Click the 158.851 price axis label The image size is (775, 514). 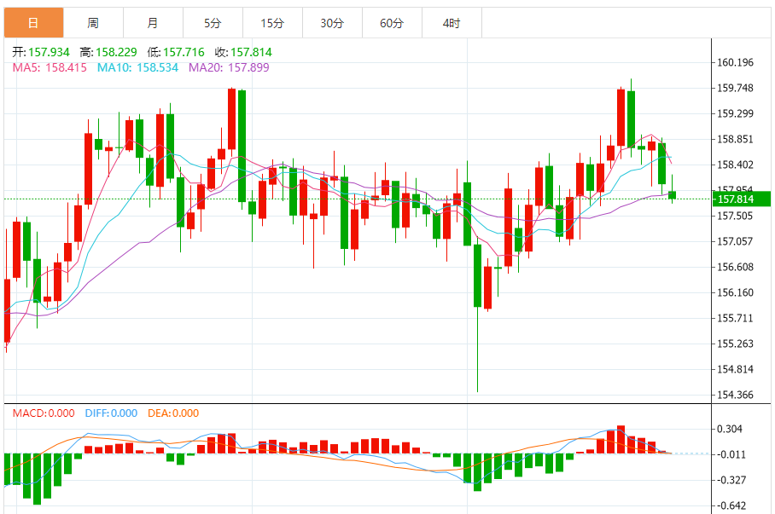[x=736, y=139]
